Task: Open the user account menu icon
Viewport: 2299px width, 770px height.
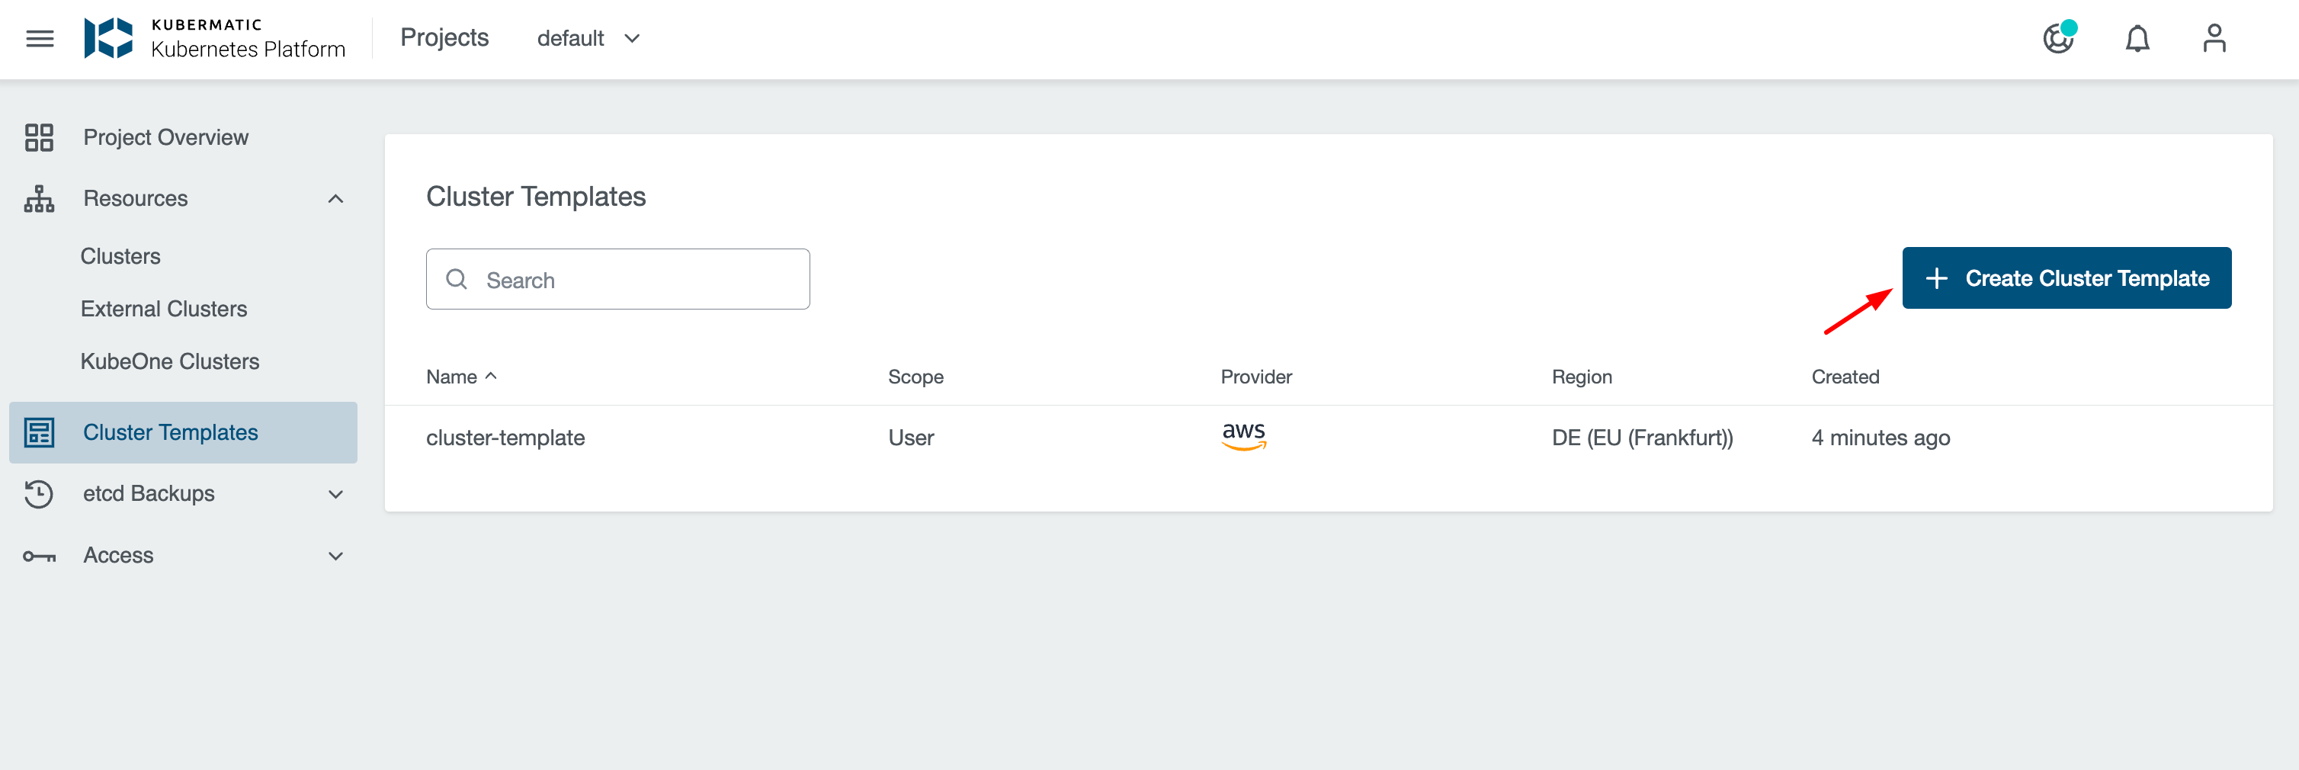Action: pos(2214,38)
